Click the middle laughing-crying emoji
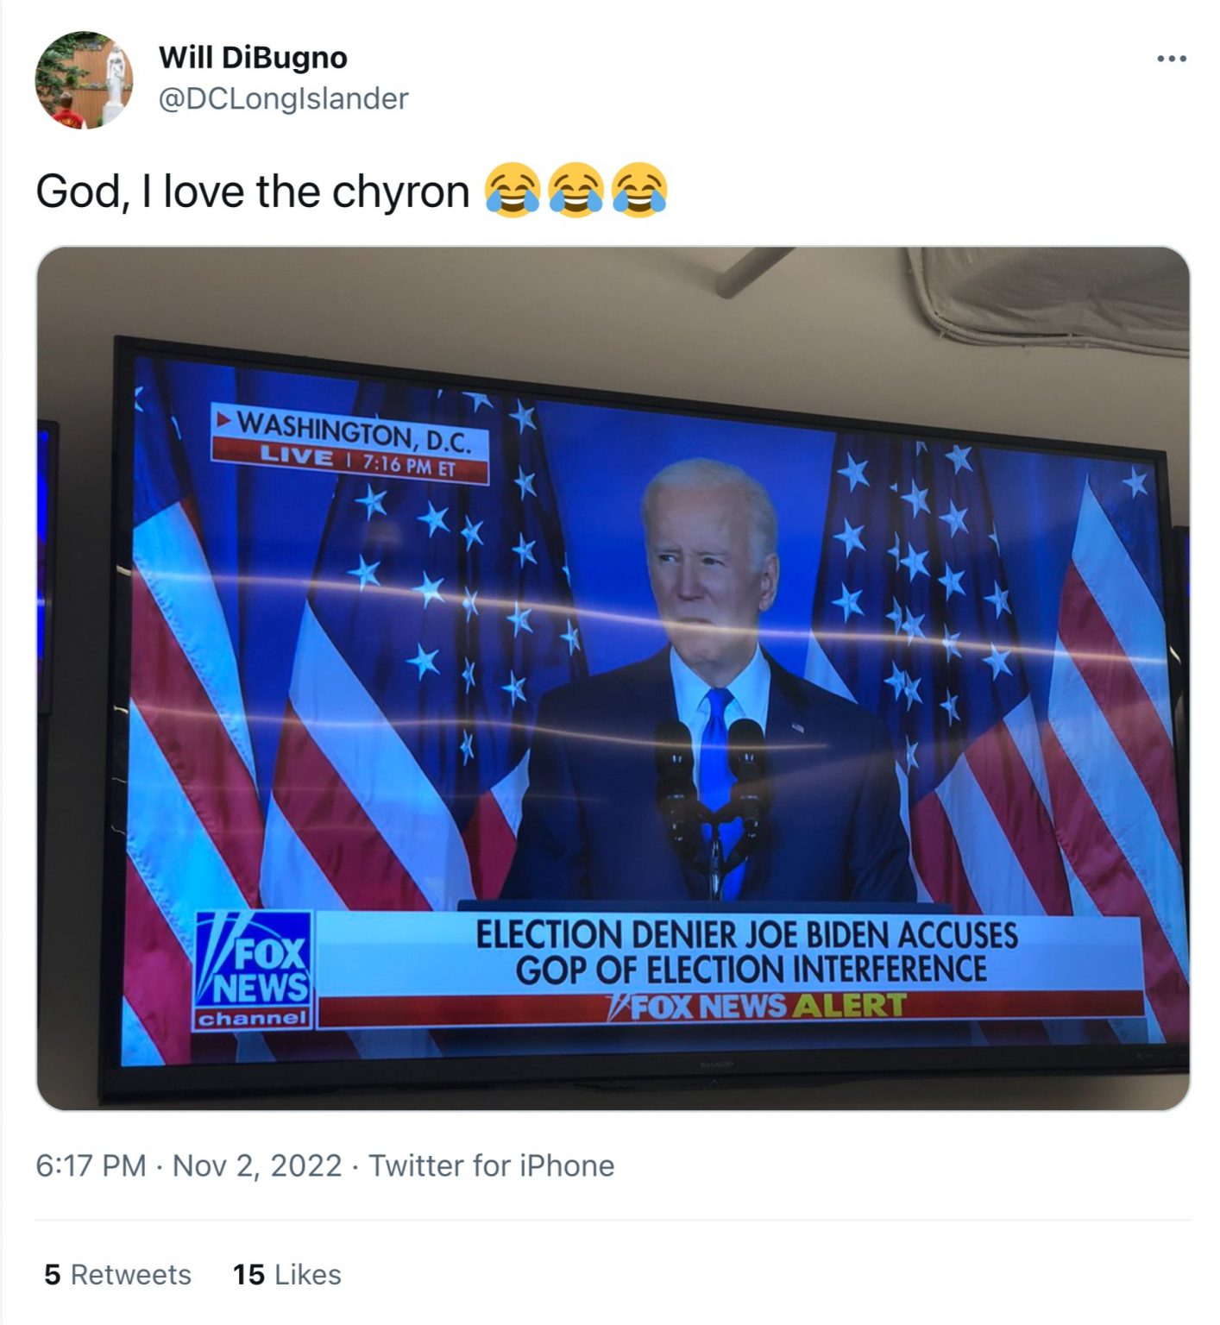Screen dimensions: 1220x1325 tap(576, 190)
